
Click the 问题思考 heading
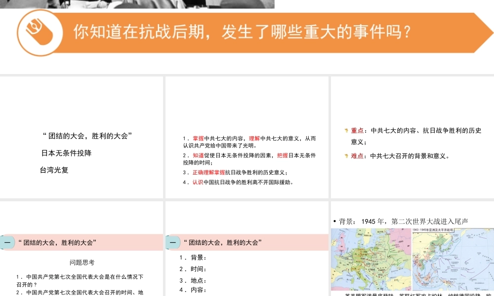coord(82,263)
